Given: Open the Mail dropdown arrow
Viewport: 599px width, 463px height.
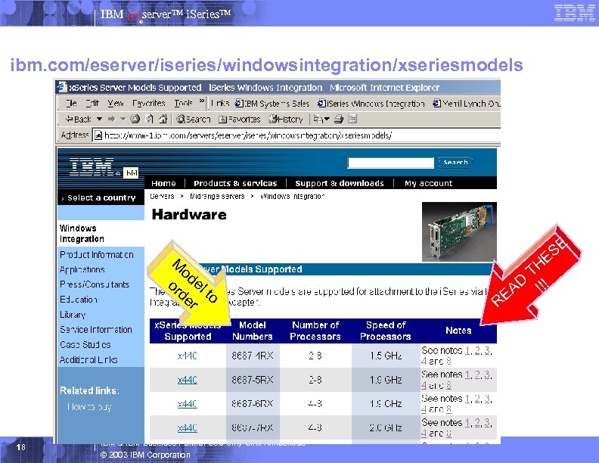Looking at the screenshot, I should [x=327, y=120].
